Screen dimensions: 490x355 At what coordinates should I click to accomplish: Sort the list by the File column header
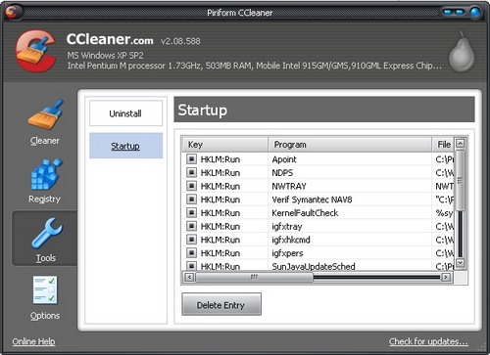[443, 145]
